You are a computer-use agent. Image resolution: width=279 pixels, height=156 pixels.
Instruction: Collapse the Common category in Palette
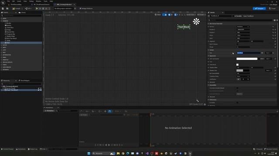(1, 21)
